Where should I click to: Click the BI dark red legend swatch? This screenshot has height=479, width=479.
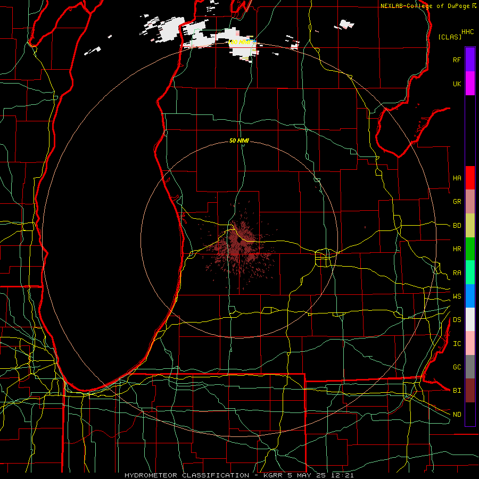click(470, 391)
